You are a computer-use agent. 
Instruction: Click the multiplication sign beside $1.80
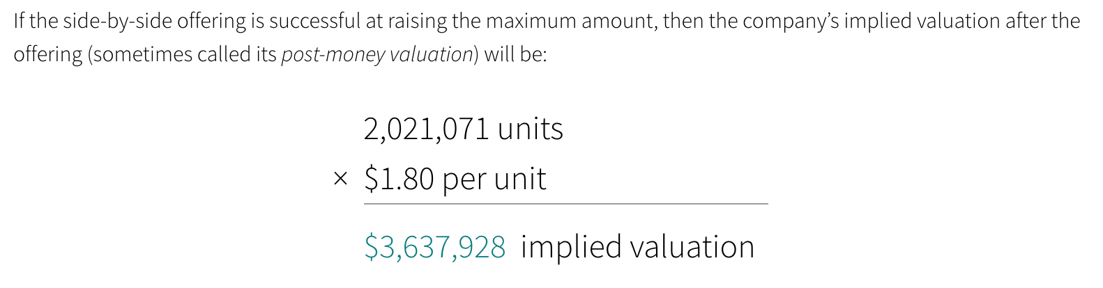click(x=340, y=180)
